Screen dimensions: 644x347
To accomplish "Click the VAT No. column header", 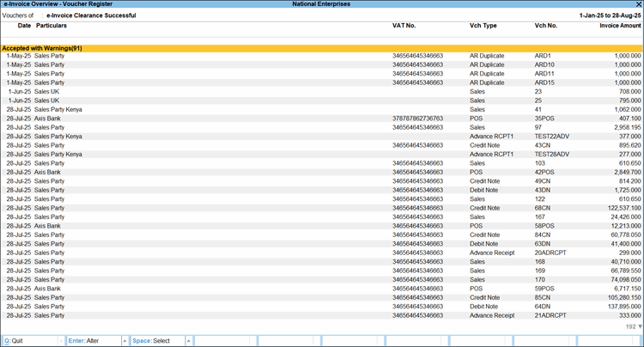I will click(404, 26).
